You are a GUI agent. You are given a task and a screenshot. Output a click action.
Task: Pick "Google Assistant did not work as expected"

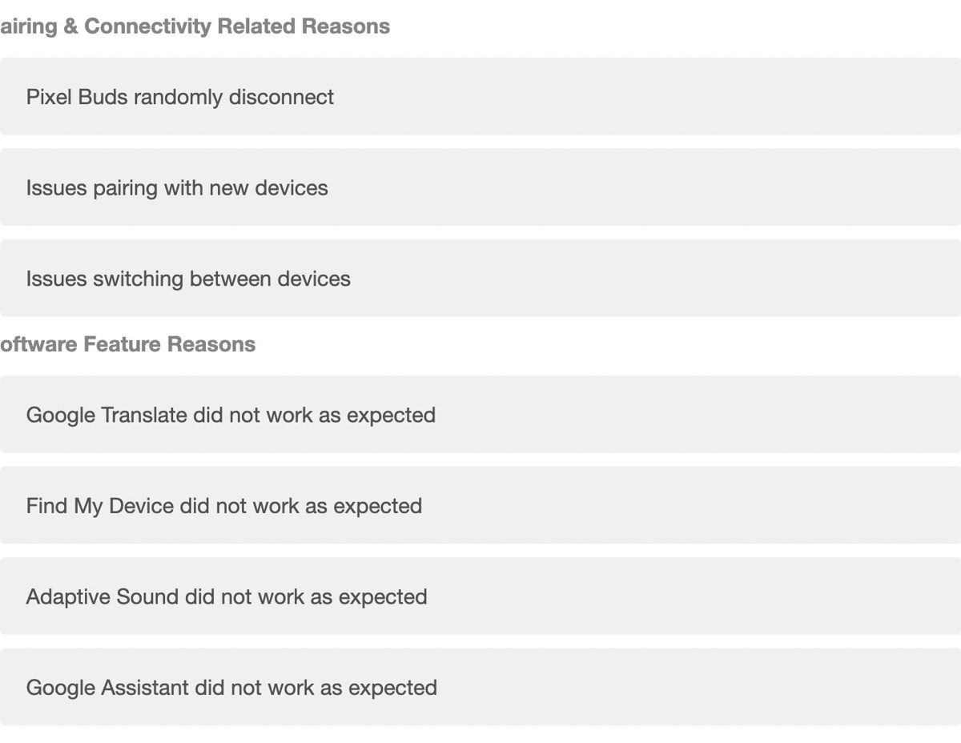pos(231,688)
